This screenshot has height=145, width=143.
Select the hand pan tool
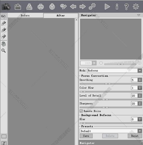coord(4,44)
